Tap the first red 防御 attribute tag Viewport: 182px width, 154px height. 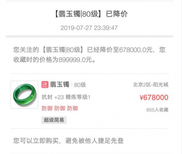click(x=47, y=108)
